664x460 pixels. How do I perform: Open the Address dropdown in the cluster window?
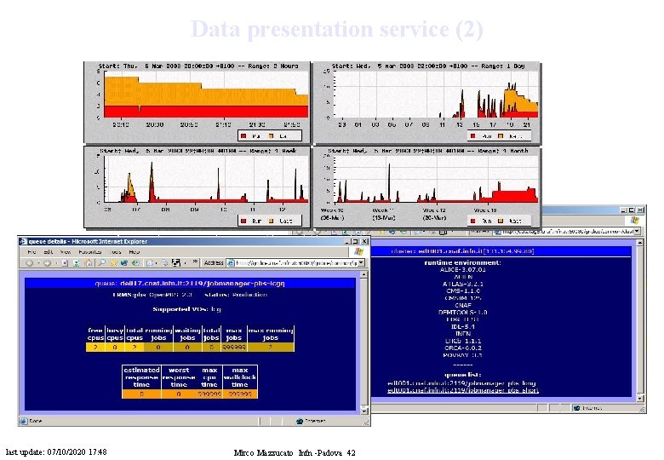click(638, 231)
